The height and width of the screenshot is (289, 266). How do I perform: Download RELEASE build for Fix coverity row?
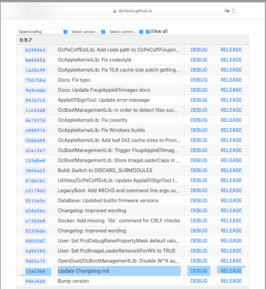click(231, 120)
